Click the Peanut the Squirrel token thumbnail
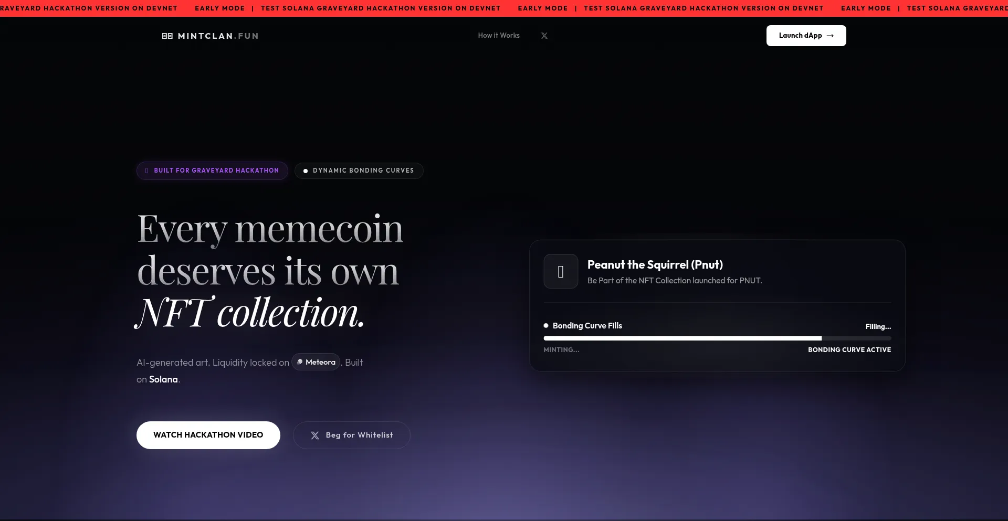The width and height of the screenshot is (1008, 521). pos(561,271)
